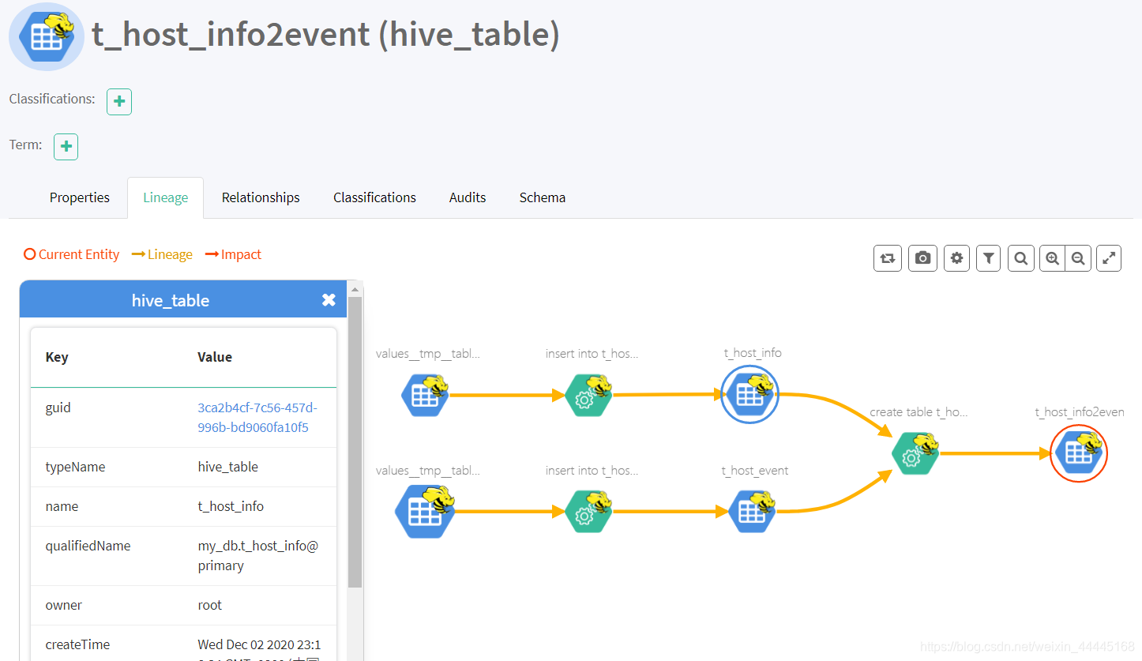1142x661 pixels.
Task: Export lineage graph with camera icon
Action: click(922, 258)
